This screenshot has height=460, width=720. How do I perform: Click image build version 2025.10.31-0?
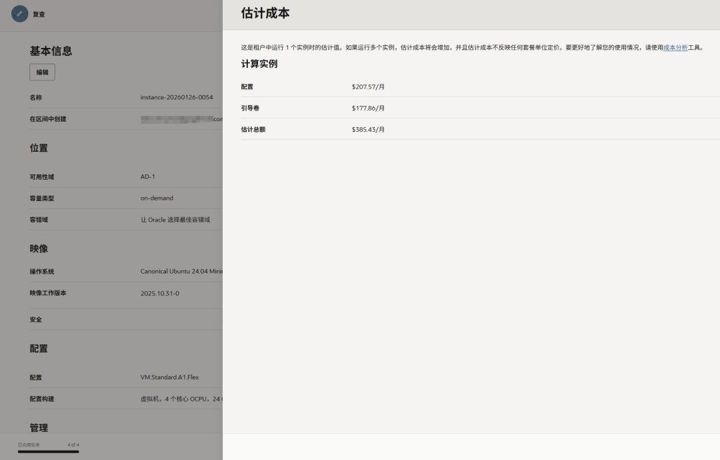point(160,293)
